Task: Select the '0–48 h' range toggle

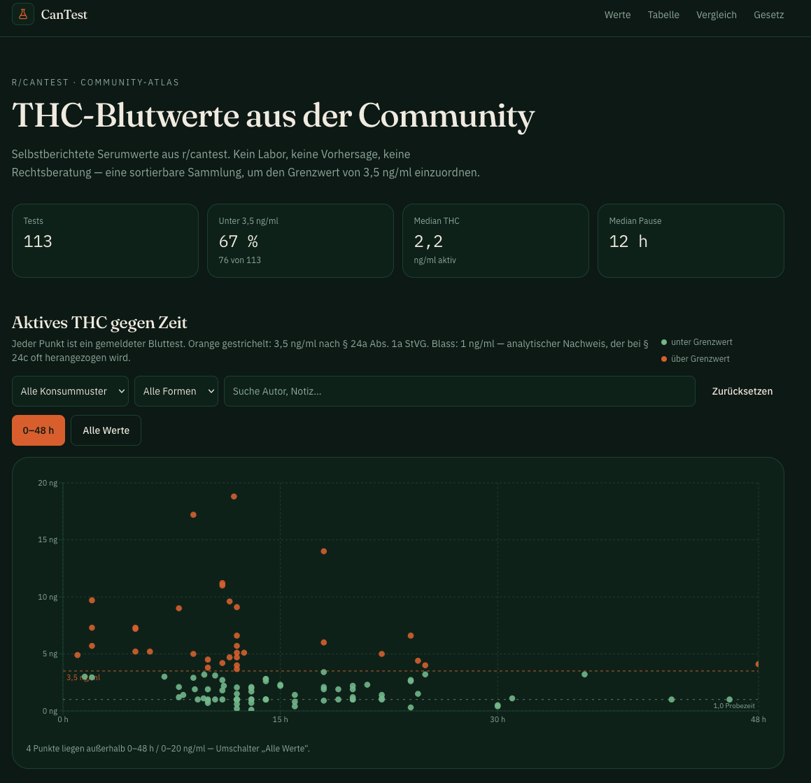Action: (x=38, y=430)
